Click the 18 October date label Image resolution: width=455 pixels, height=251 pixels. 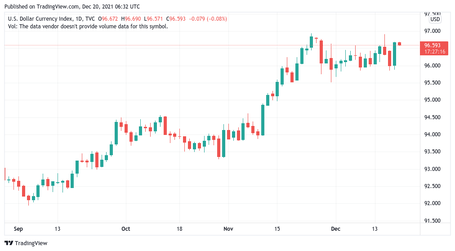(180, 229)
